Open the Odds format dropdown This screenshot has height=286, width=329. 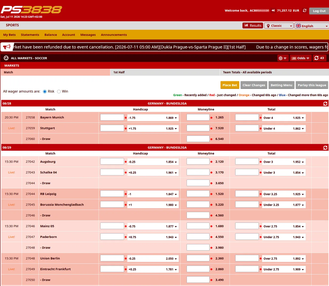tap(300, 58)
